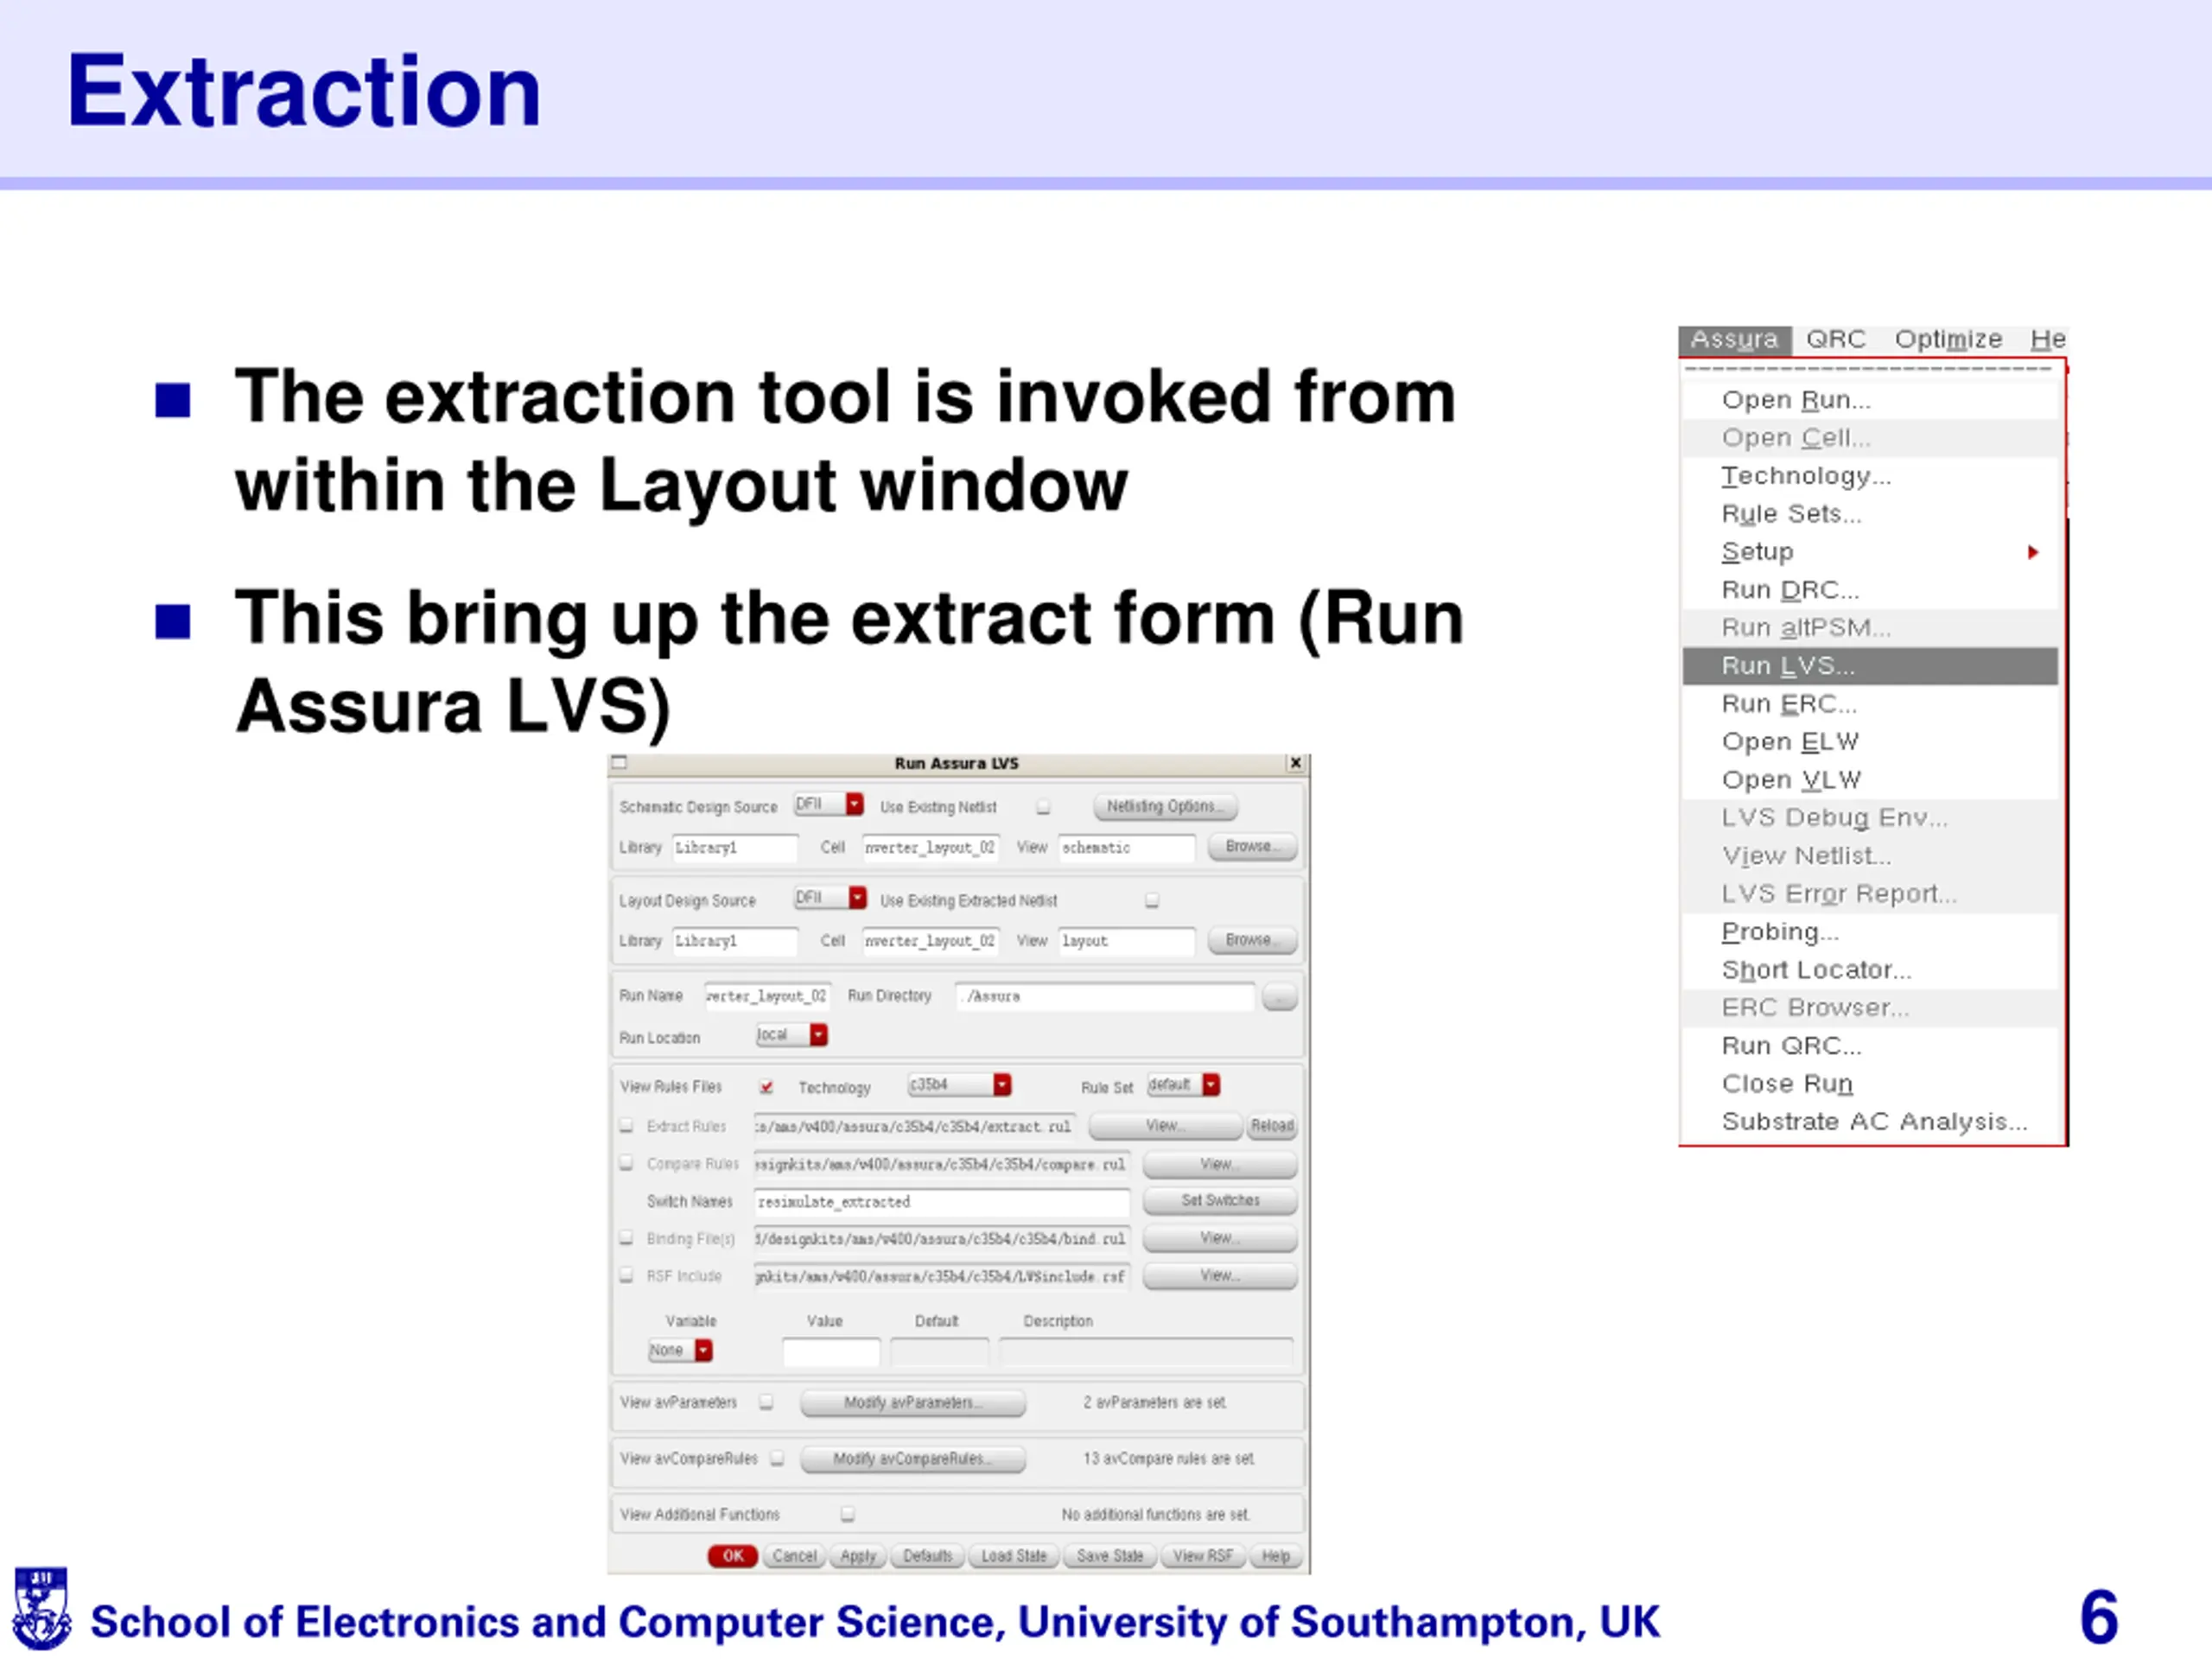Select Open VLW menu entry

(x=1871, y=780)
